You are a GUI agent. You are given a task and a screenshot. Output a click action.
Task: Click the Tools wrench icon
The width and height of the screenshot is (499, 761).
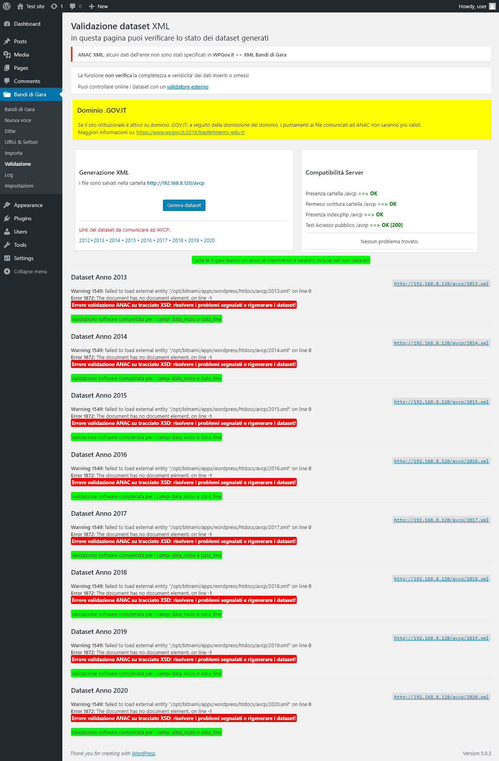coord(7,245)
